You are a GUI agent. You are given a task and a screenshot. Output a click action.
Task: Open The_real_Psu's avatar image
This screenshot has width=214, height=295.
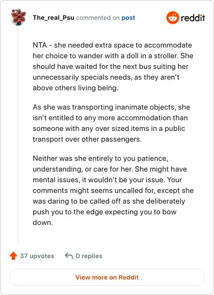(x=19, y=17)
